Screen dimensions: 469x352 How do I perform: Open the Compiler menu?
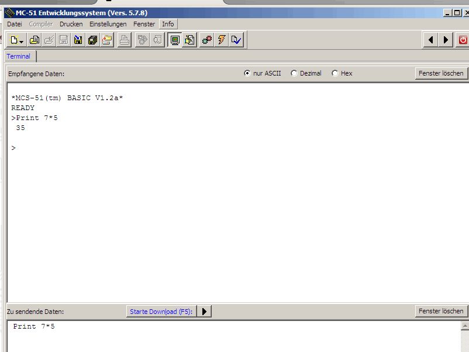(41, 24)
